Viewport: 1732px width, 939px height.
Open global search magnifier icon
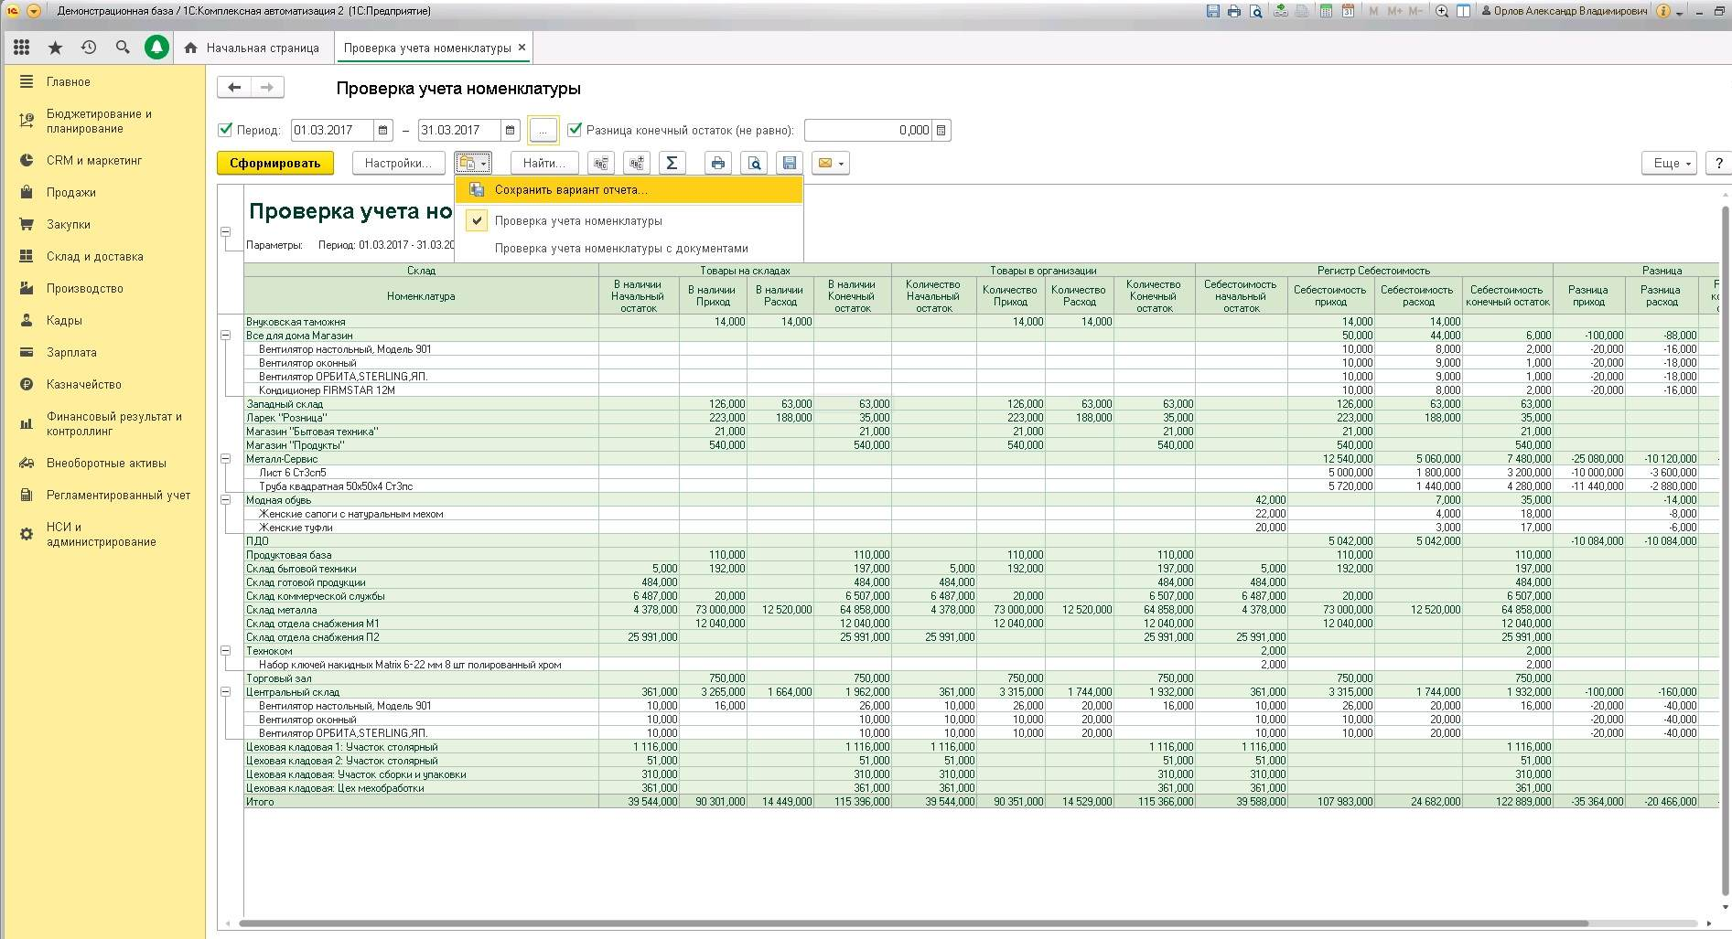(x=123, y=48)
